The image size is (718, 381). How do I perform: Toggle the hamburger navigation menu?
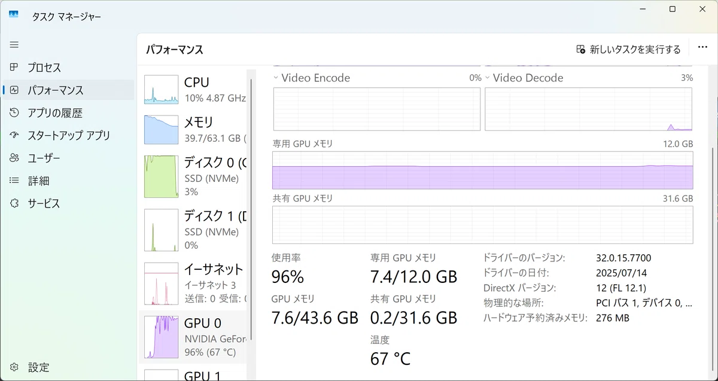pos(14,45)
